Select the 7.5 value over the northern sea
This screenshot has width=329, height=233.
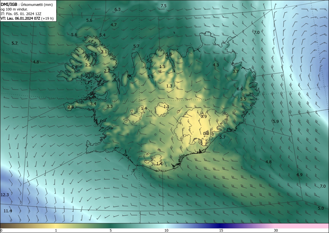(x=164, y=6)
